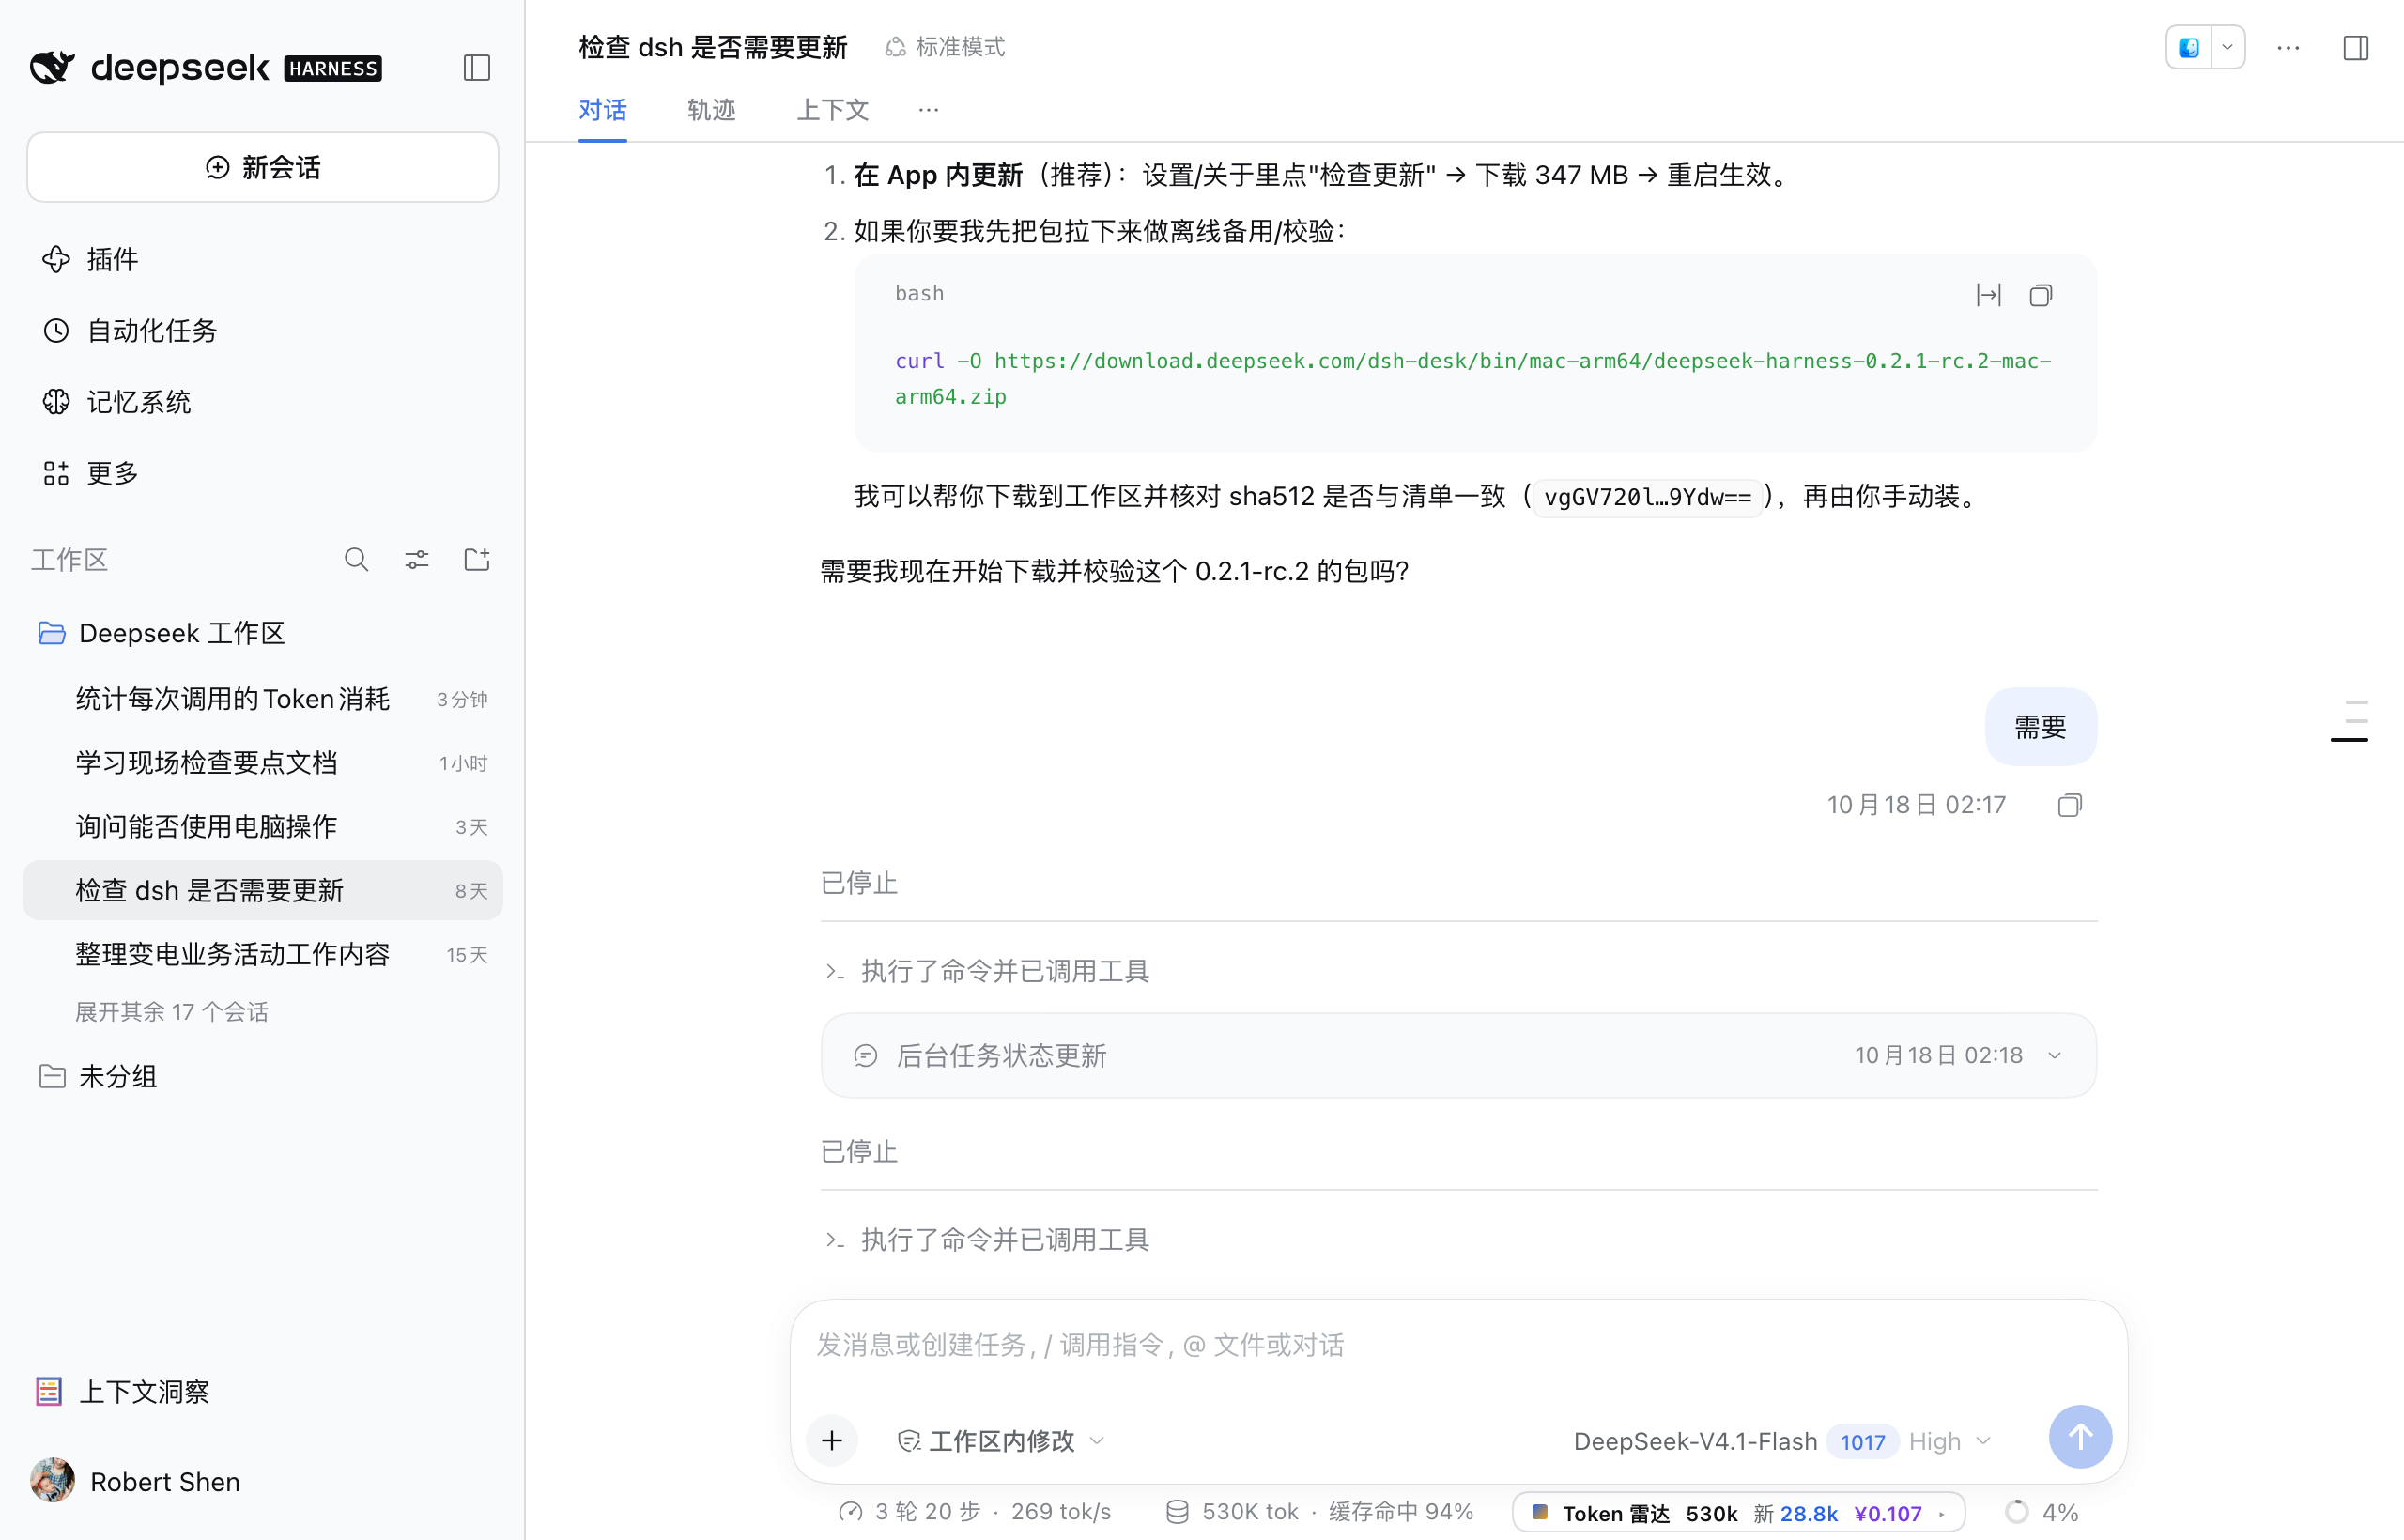Search workspace conversations magnifier icon
Screen dimensions: 2404x1540
pyautogui.click(x=356, y=560)
